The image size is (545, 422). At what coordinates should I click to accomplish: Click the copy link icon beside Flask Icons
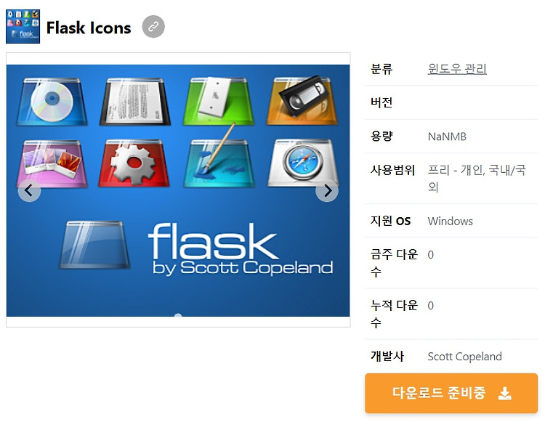point(153,26)
